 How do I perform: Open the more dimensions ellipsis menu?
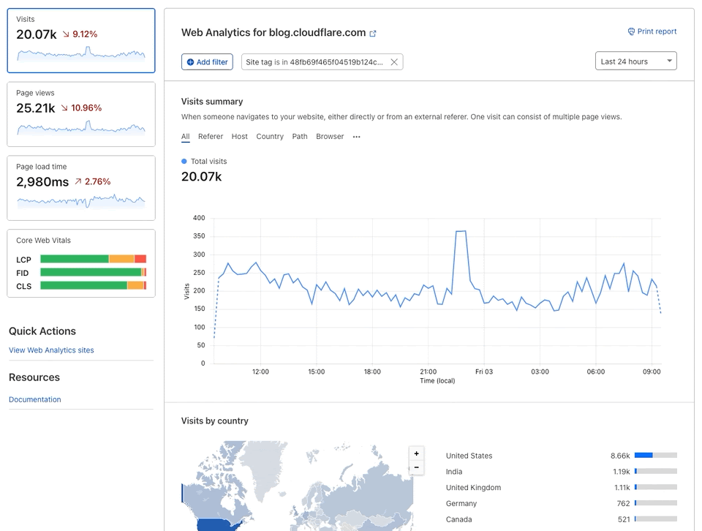point(356,137)
